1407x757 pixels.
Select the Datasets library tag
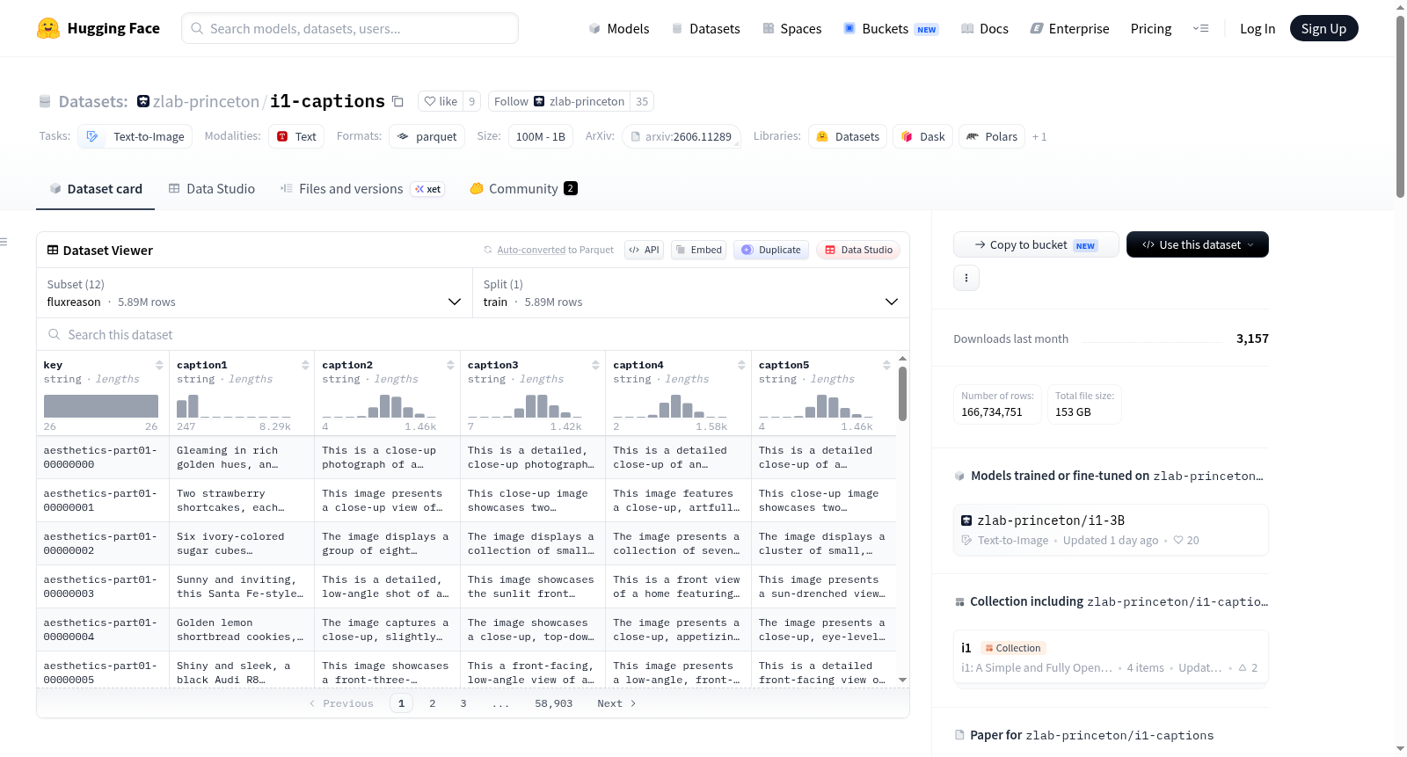click(x=848, y=136)
